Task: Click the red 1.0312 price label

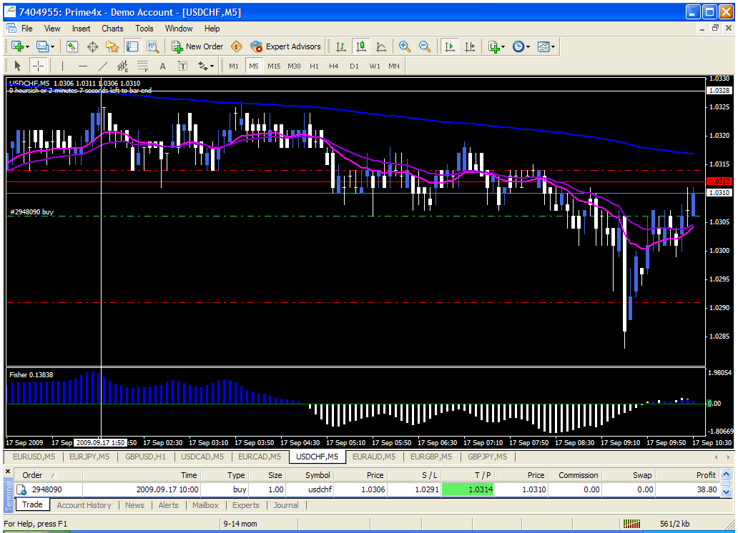Action: click(719, 181)
